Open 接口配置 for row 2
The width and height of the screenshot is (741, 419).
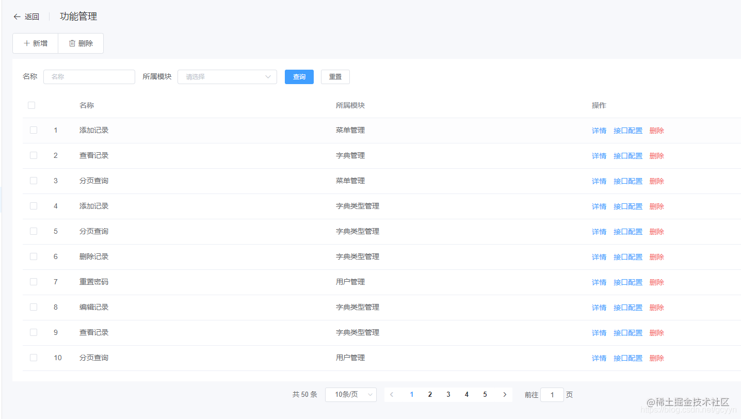[x=628, y=156]
